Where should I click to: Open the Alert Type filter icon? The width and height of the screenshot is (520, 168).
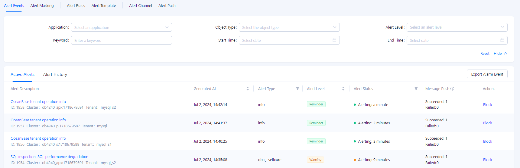click(x=297, y=89)
